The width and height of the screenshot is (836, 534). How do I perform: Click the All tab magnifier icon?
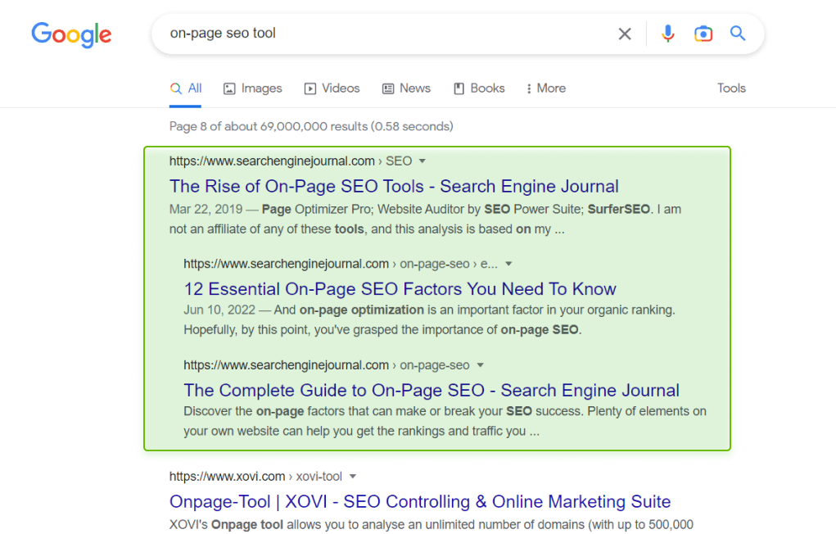pyautogui.click(x=176, y=88)
